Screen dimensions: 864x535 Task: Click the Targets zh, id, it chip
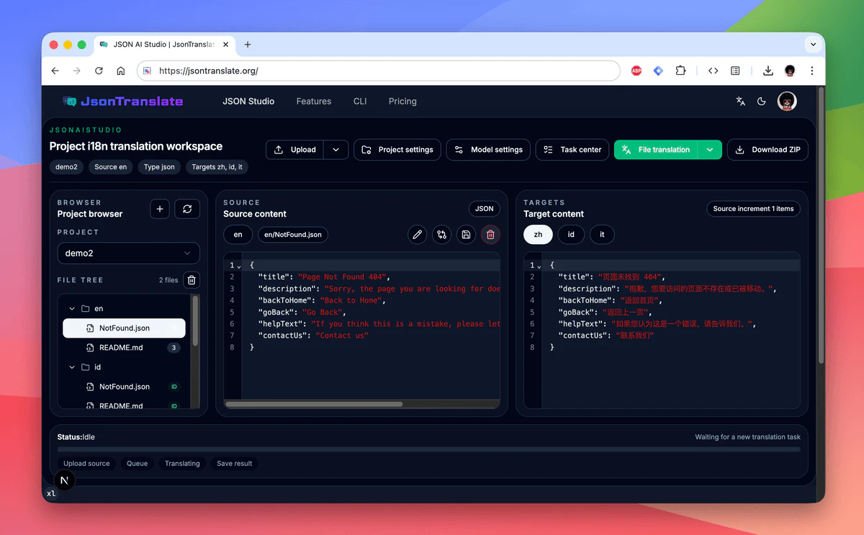click(217, 167)
